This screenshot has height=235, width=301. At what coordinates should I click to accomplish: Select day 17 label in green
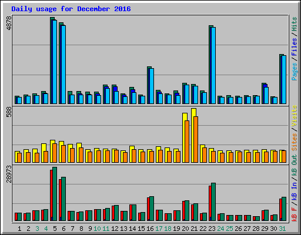[159, 229]
